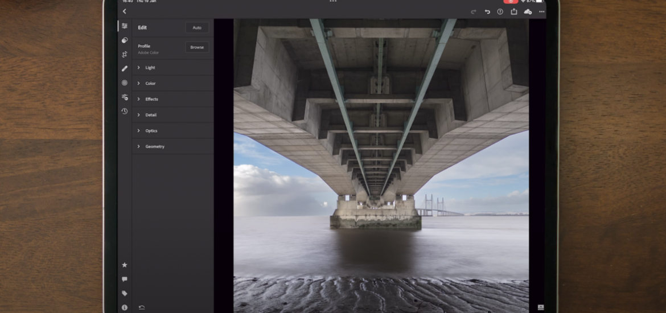666x313 pixels.
Task: Select the Crop and rotate tool
Action: 125,55
